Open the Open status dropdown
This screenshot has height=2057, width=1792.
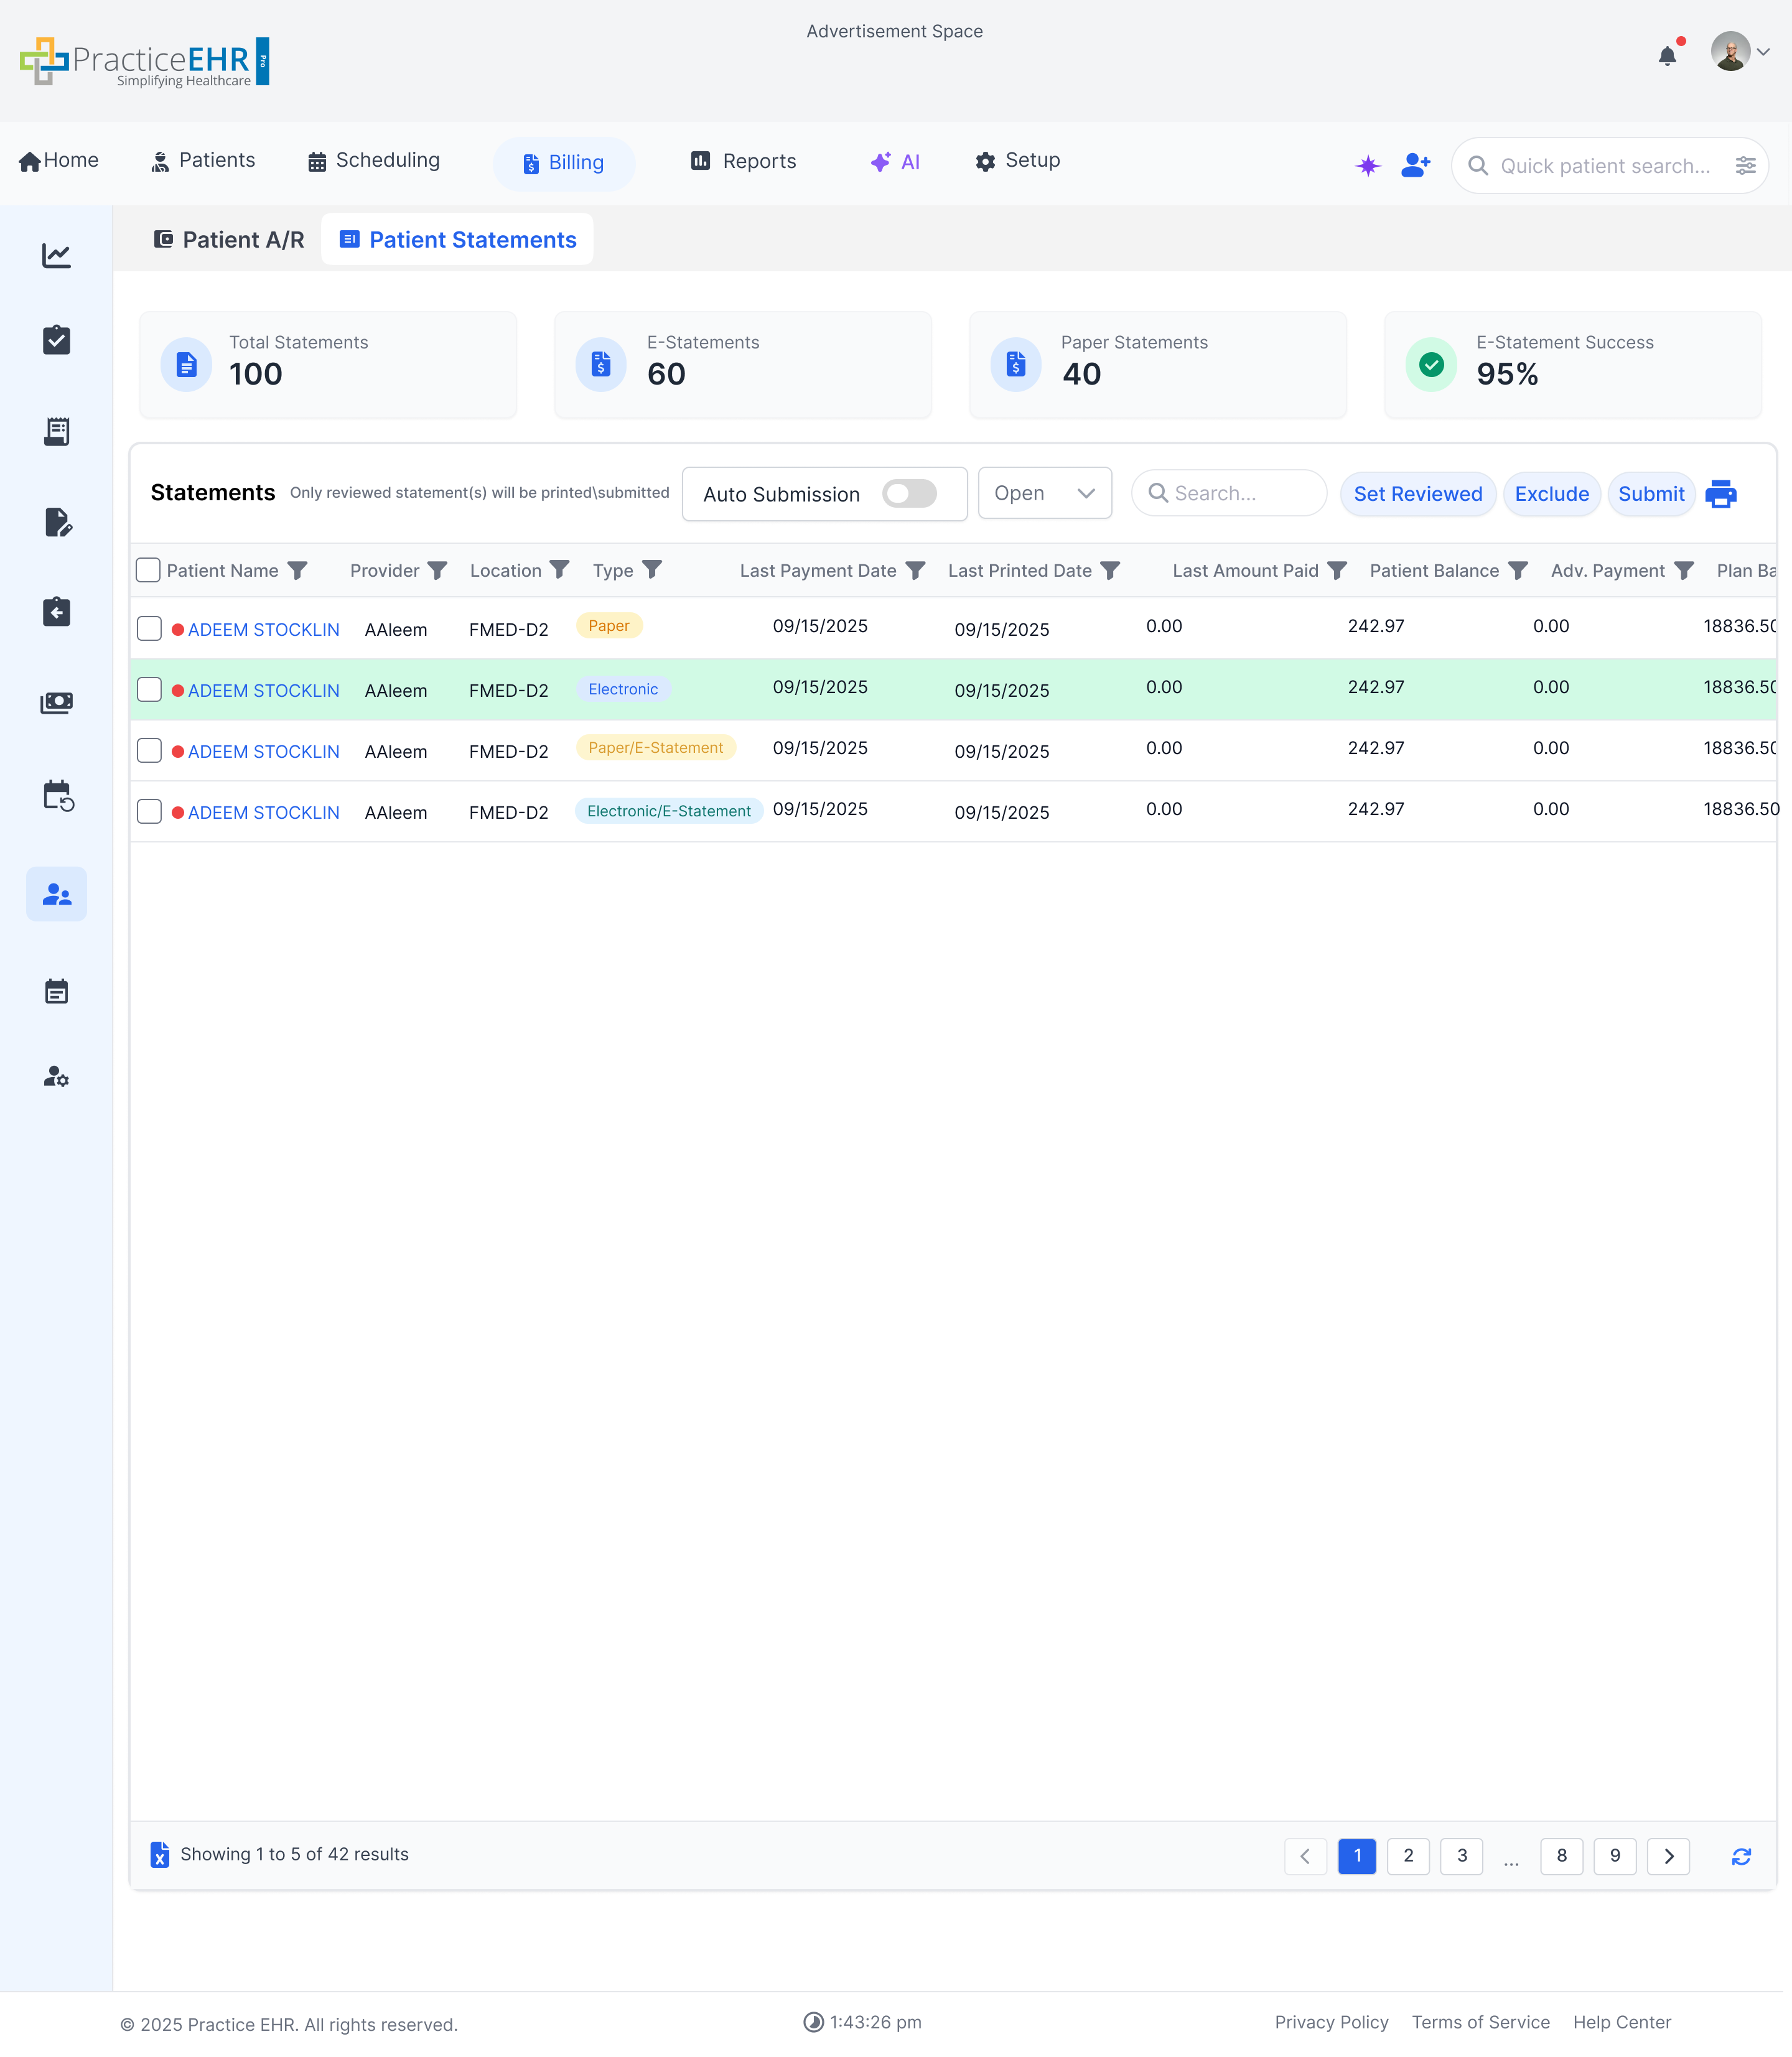1044,493
